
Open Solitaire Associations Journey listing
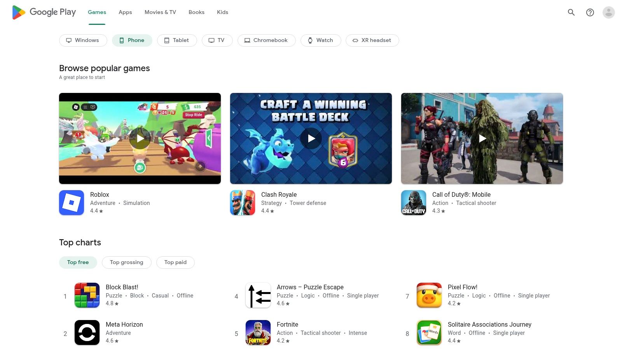(x=489, y=324)
